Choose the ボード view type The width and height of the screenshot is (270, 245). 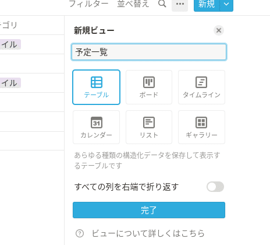click(149, 87)
